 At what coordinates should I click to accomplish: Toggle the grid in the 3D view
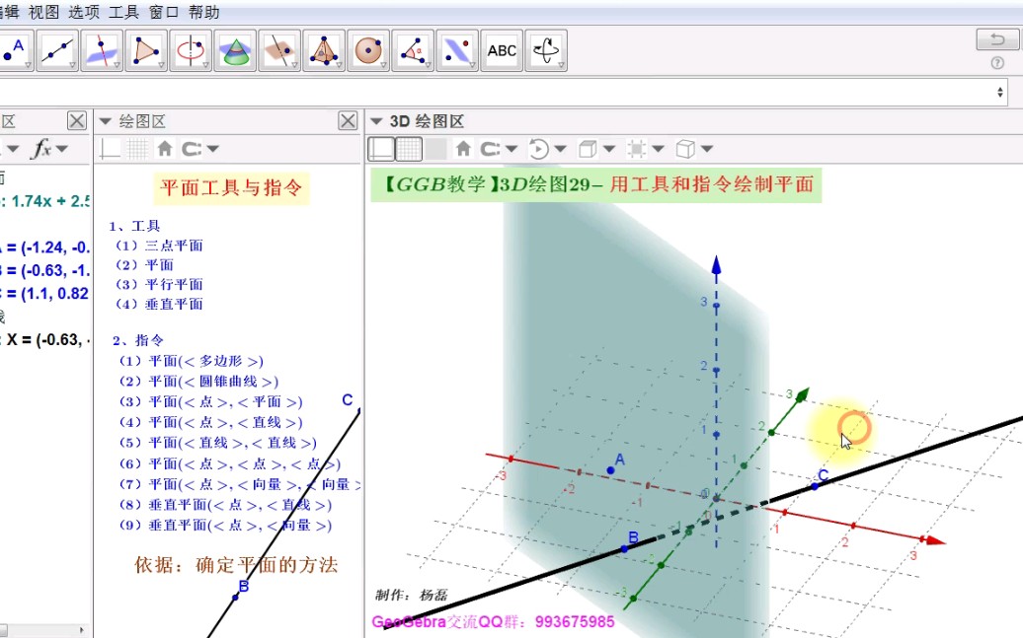click(408, 148)
